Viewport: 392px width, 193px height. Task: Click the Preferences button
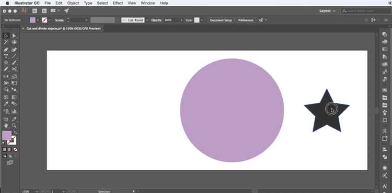(246, 20)
